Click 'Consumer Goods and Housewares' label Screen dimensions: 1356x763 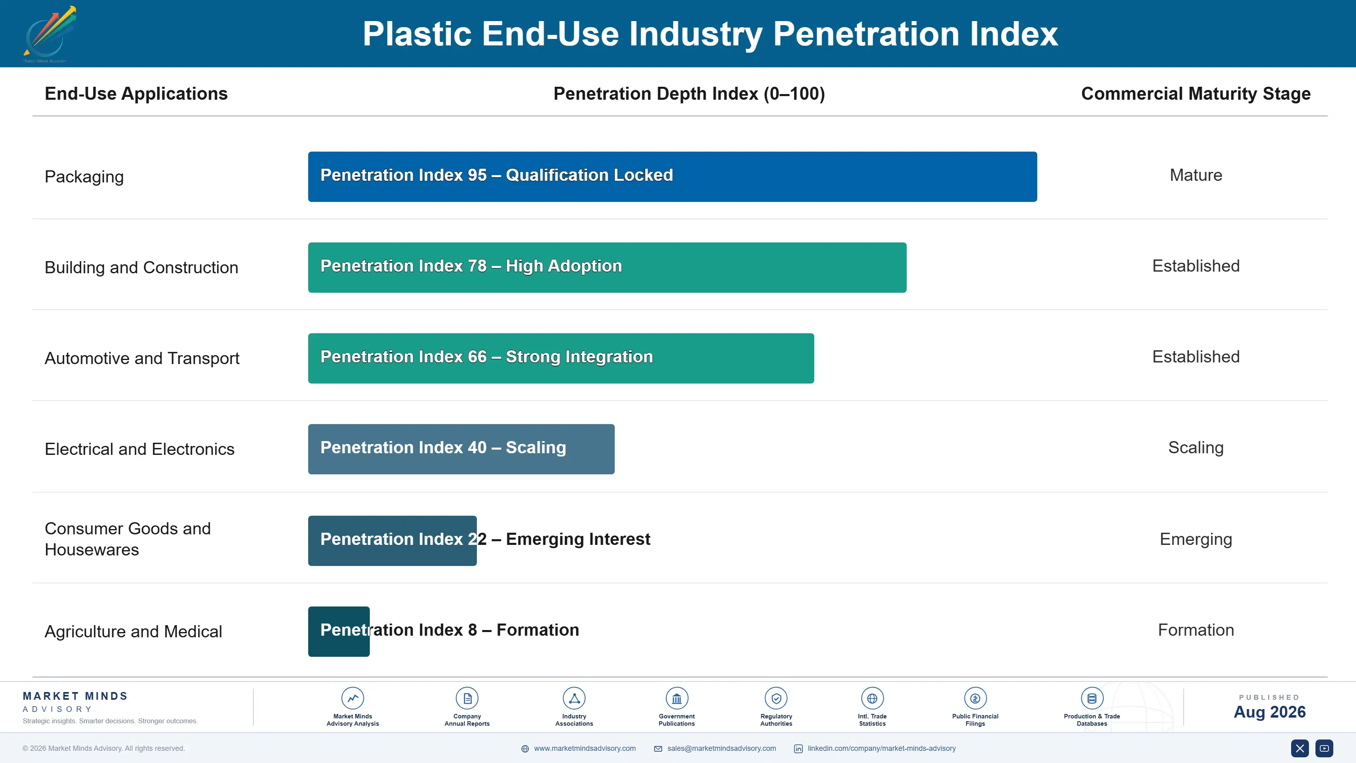click(x=128, y=539)
